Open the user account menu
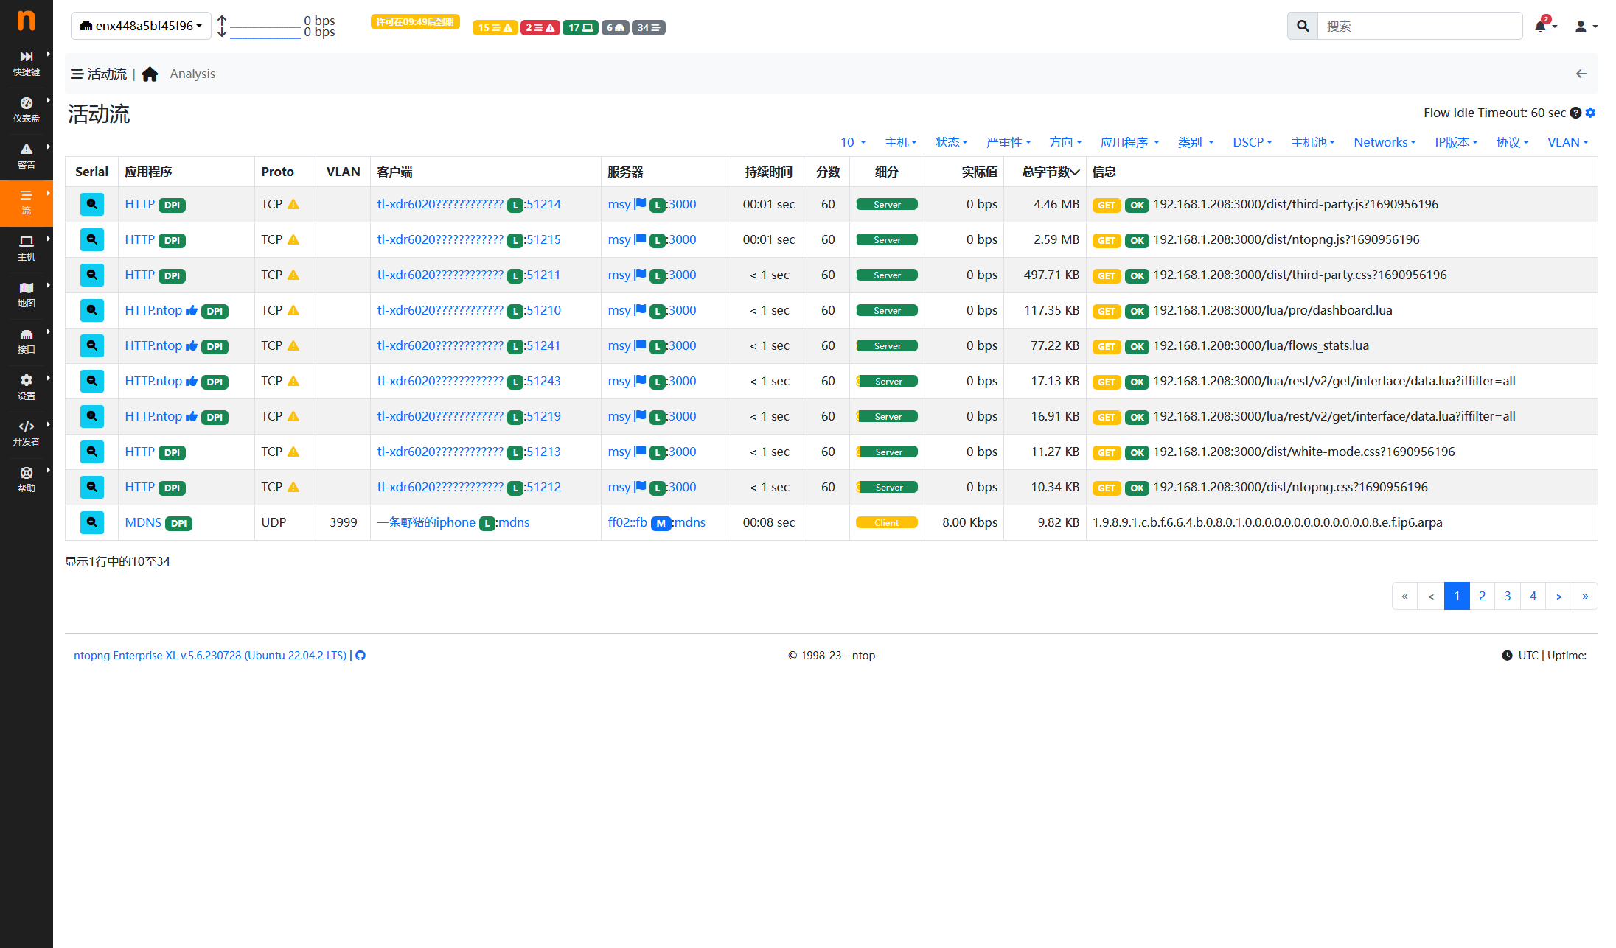This screenshot has height=948, width=1616. coord(1585,27)
